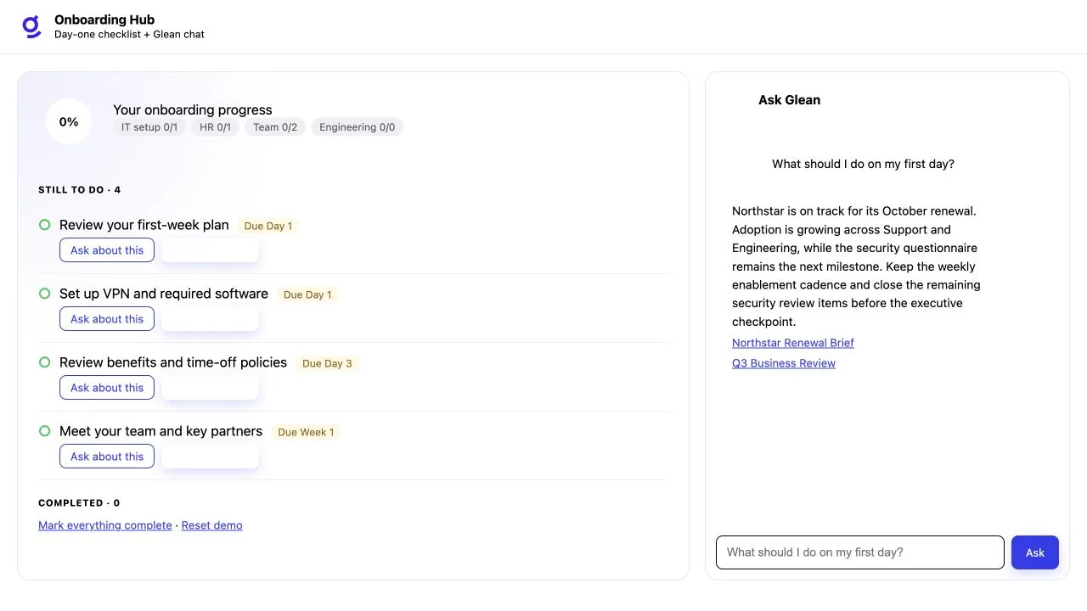Click the "Mark everything complete" link
This screenshot has width=1087, height=611.
[105, 525]
